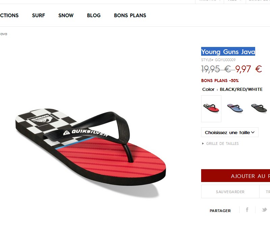
Task: Click the Quiksilver logo on the sandal strap
Action: click(85, 132)
